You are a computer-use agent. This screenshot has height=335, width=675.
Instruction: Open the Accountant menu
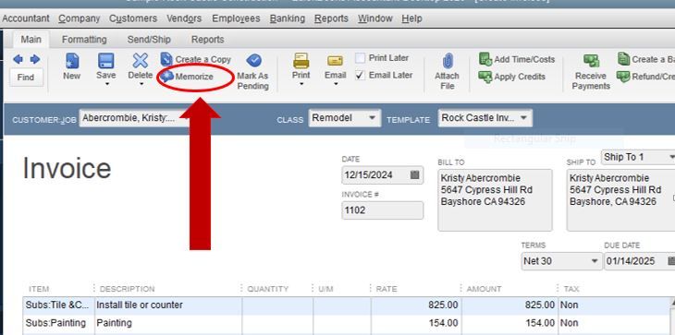coord(25,18)
